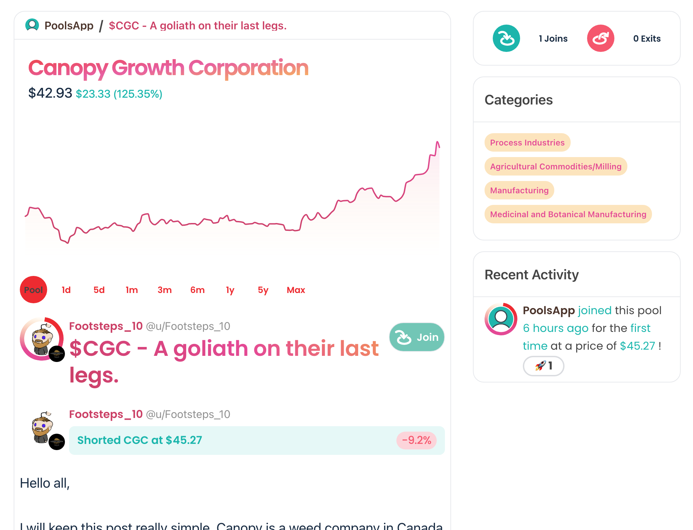
Task: Open Medicinal and Botanical Manufacturing tag
Action: 568,214
